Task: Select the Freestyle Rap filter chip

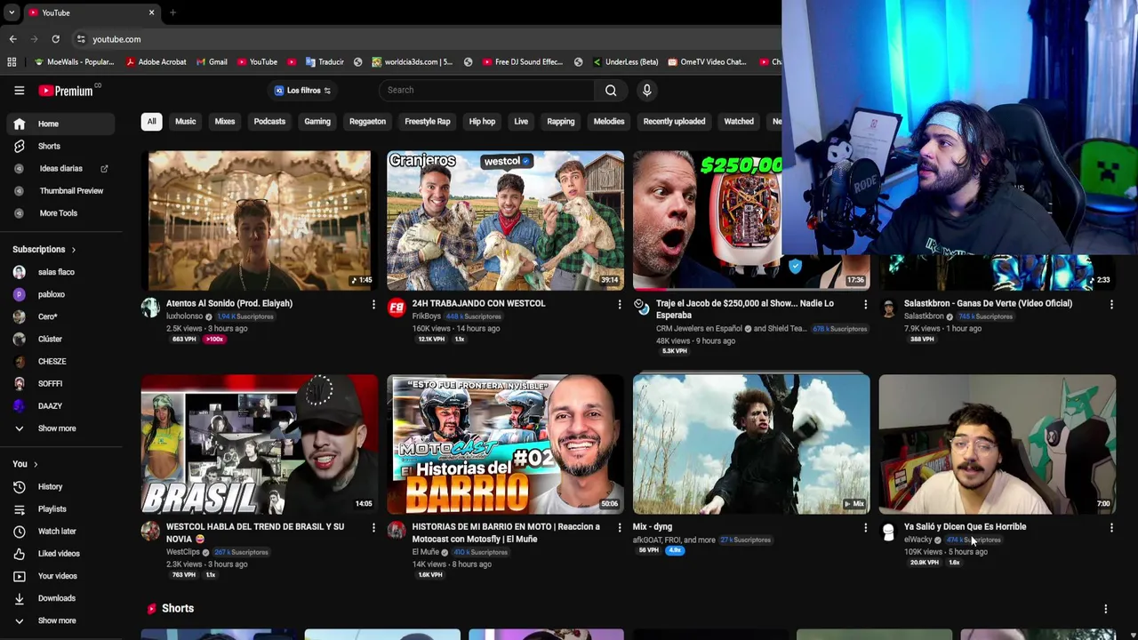Action: coord(428,122)
